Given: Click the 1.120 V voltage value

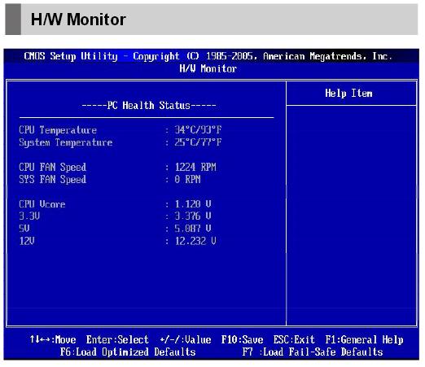Looking at the screenshot, I should pos(193,204).
